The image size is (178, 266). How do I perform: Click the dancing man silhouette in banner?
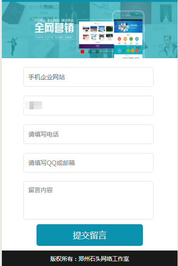[12, 46]
